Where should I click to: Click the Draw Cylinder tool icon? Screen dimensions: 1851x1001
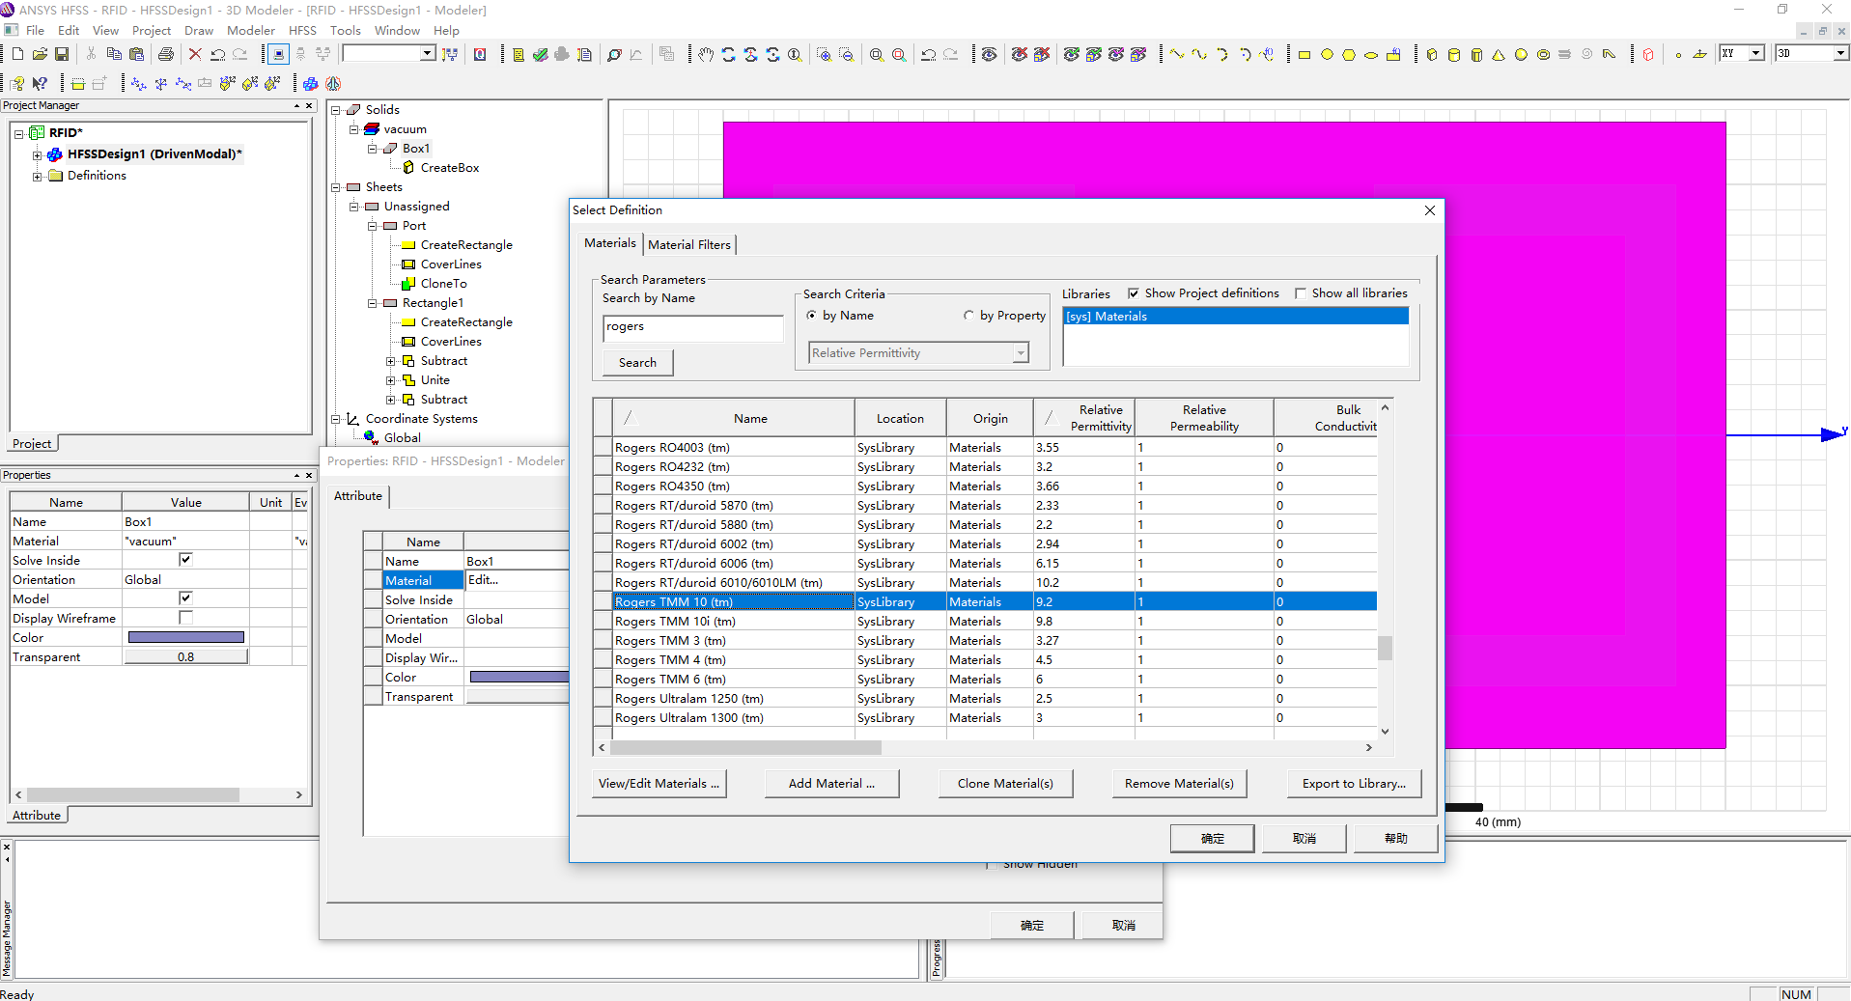1454,55
